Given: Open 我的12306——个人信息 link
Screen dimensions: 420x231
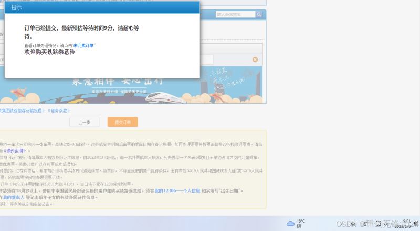Looking at the screenshot, I should 177,190.
